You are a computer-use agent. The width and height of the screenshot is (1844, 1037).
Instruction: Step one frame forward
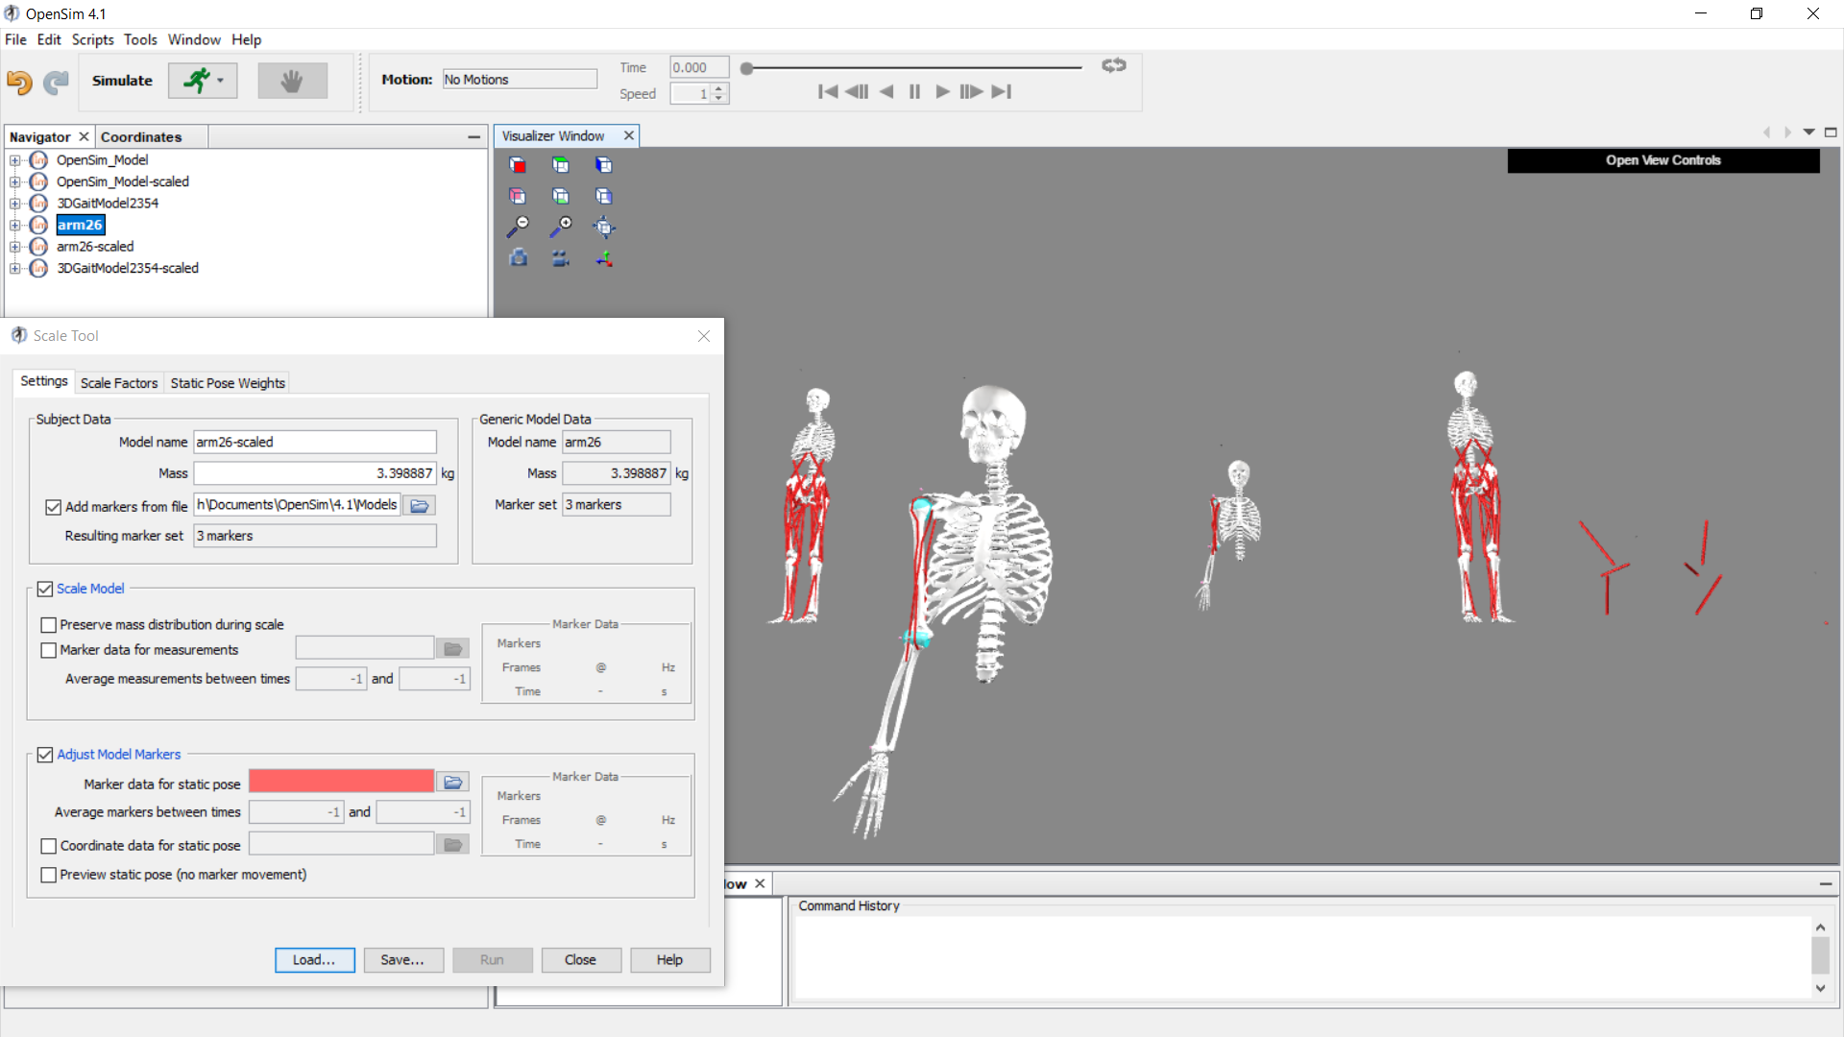click(x=971, y=91)
